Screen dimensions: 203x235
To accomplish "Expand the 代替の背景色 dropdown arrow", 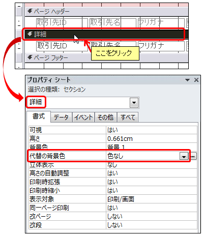I will [x=184, y=156].
